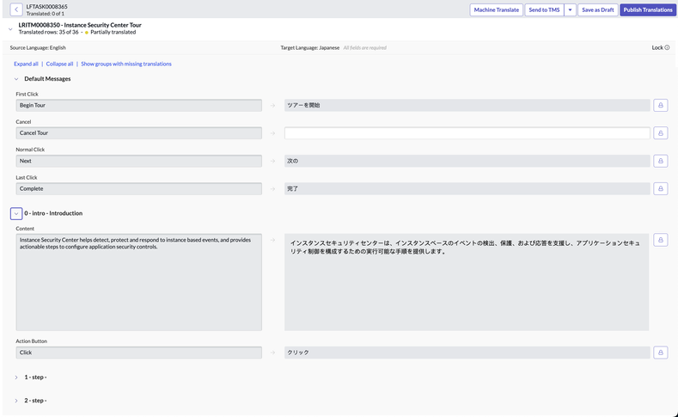
Task: Click the Cancel Tour source field
Action: [139, 133]
